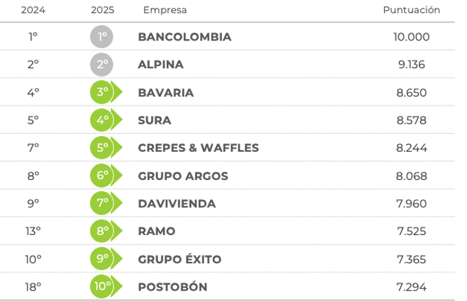Click the gray 2° rank badge
Screen dimensions: 467x301
(102, 65)
